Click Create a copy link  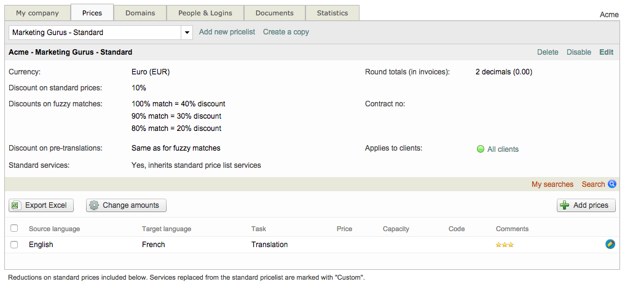[x=286, y=32]
